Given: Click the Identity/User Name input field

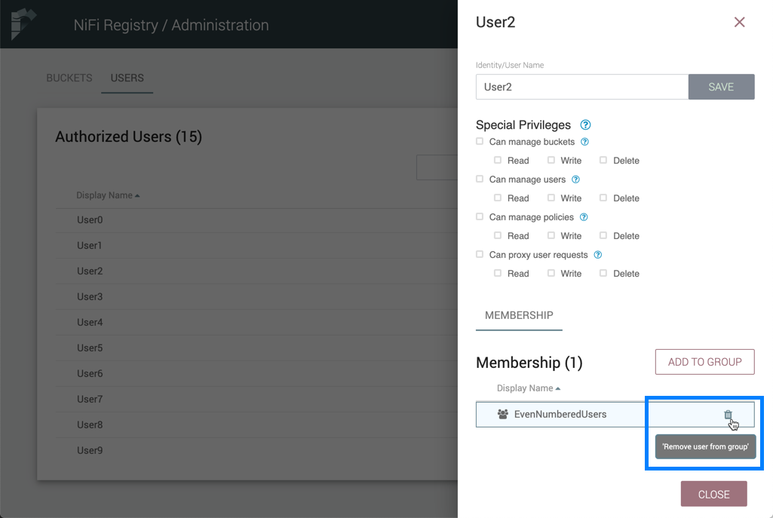Looking at the screenshot, I should tap(581, 87).
